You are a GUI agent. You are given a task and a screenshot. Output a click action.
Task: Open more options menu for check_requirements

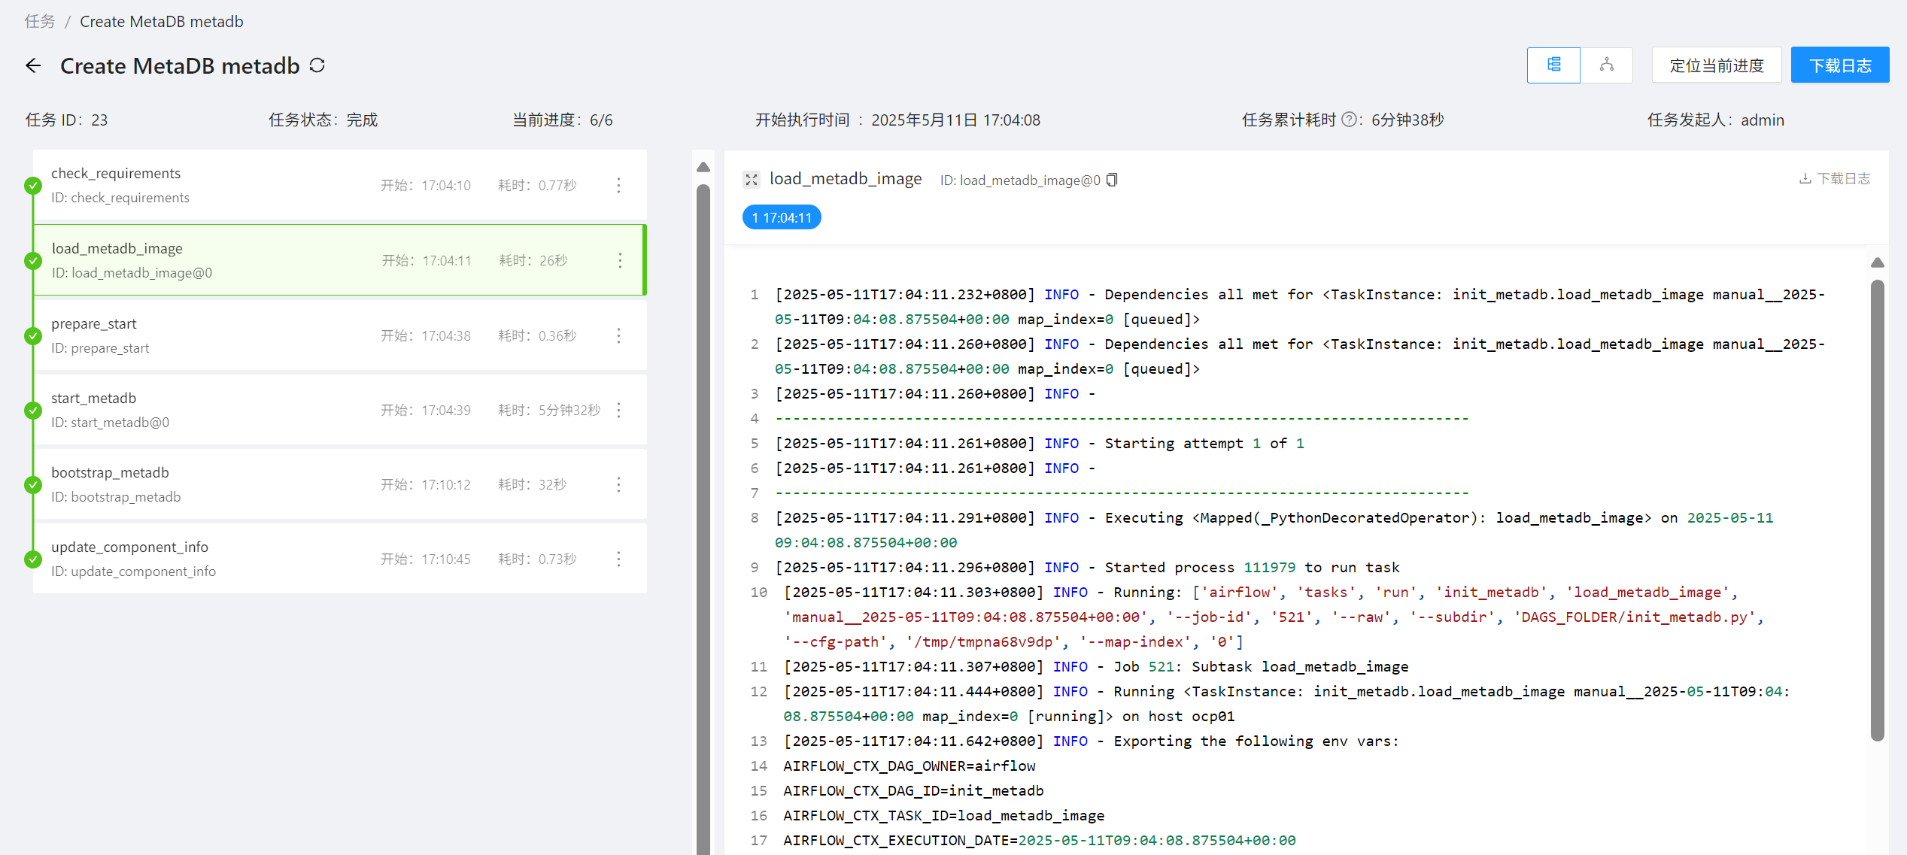point(618,186)
